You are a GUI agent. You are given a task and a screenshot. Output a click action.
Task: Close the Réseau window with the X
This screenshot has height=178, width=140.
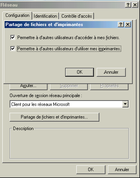point(135,5)
